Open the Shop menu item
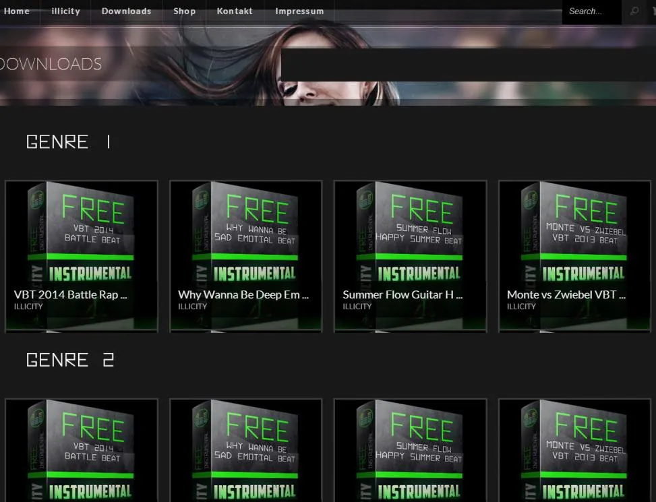Viewport: 656px width, 502px height. point(185,11)
